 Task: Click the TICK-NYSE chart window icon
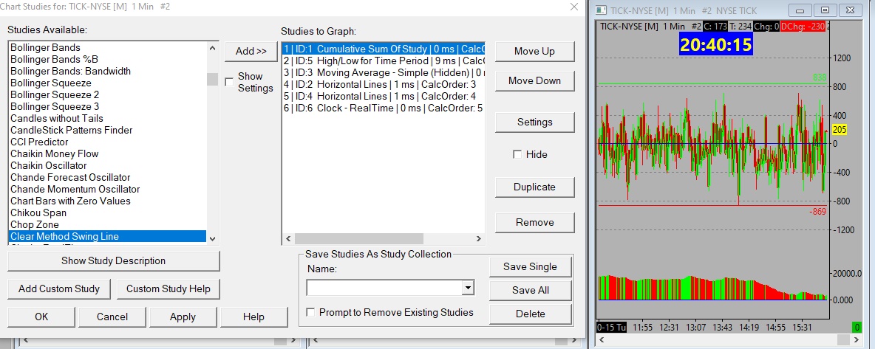[x=602, y=10]
